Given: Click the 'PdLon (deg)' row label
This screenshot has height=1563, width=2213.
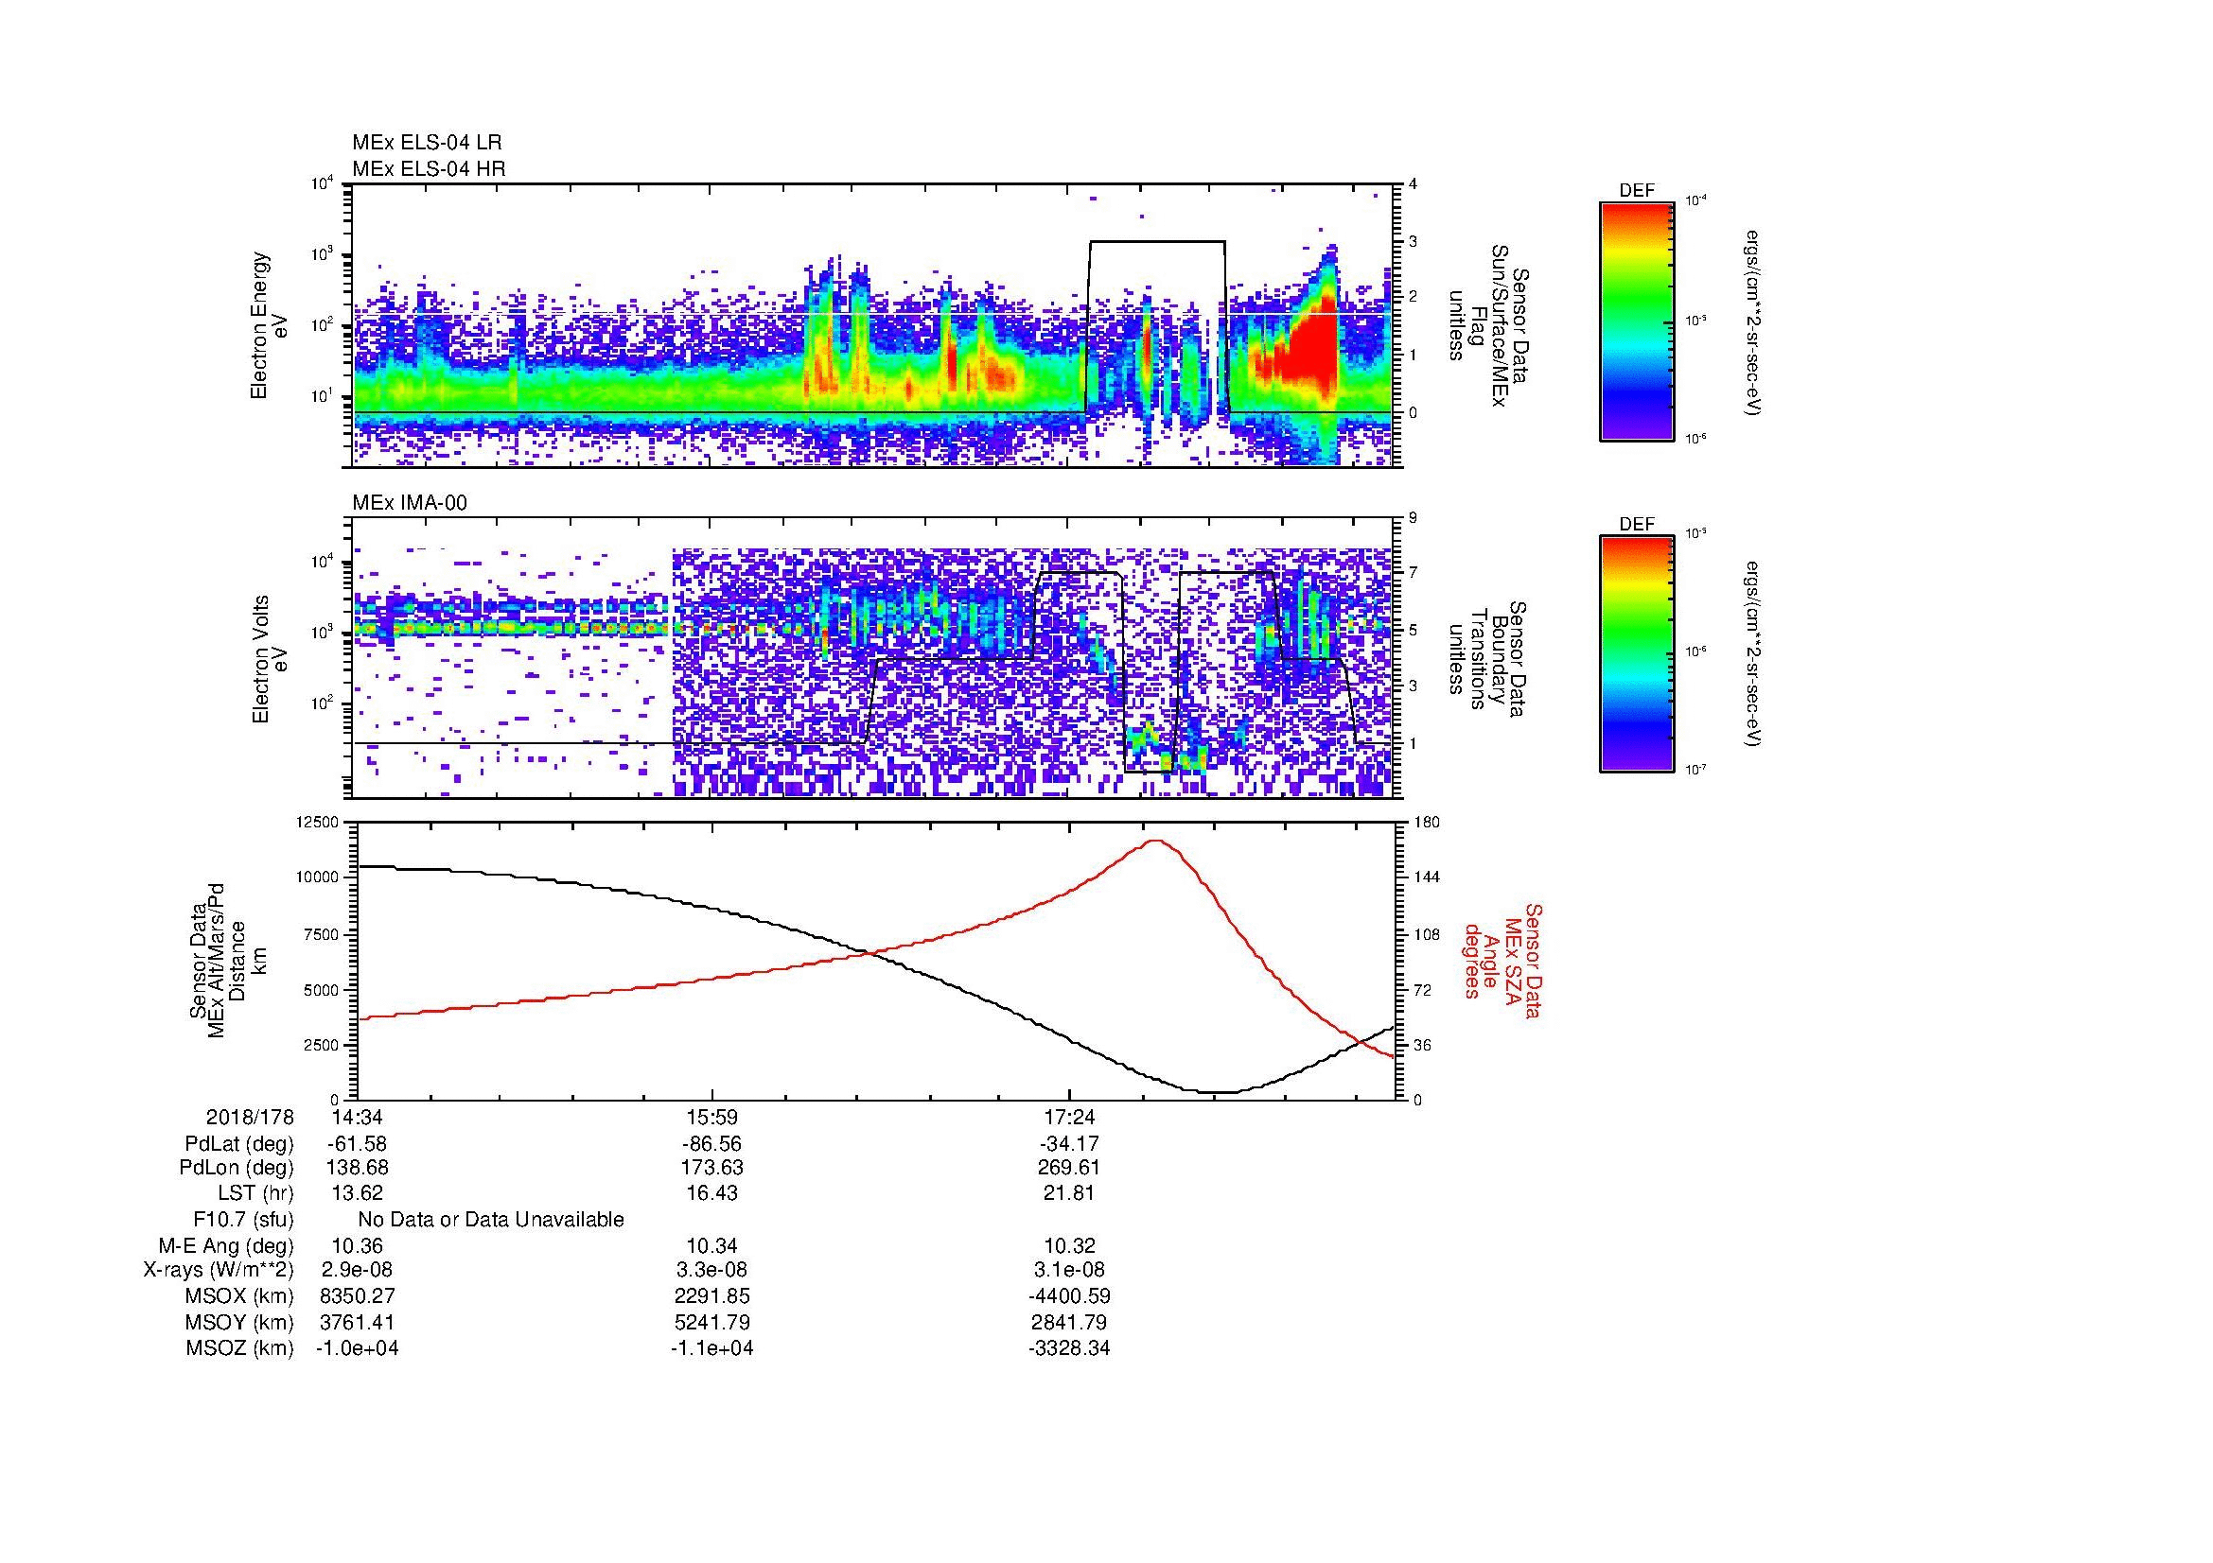Looking at the screenshot, I should click(237, 1168).
